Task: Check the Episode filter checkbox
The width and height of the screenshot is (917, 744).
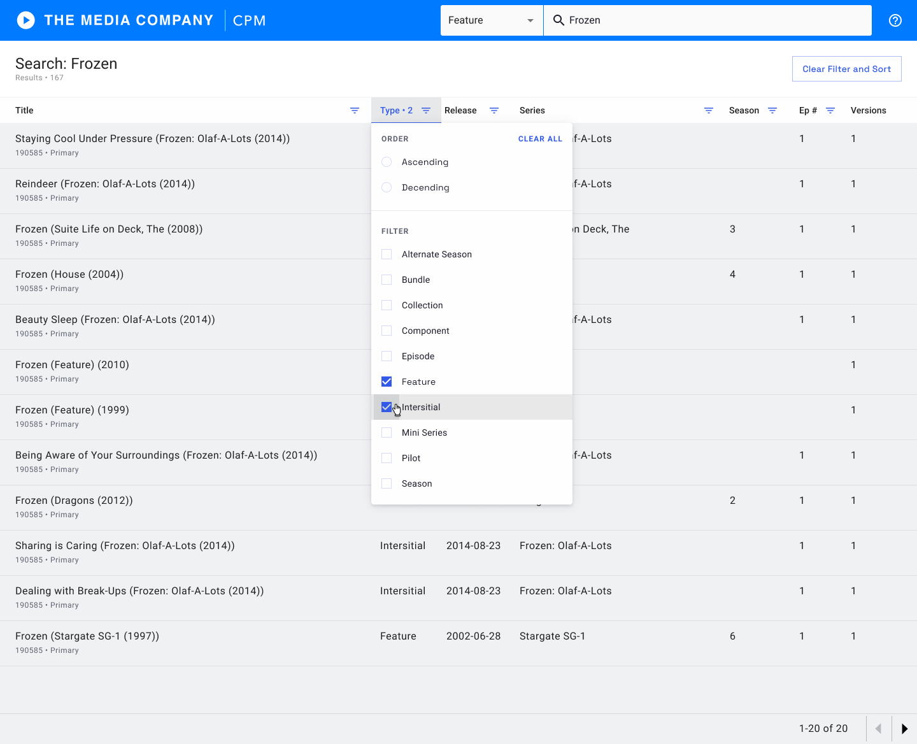Action: (387, 356)
